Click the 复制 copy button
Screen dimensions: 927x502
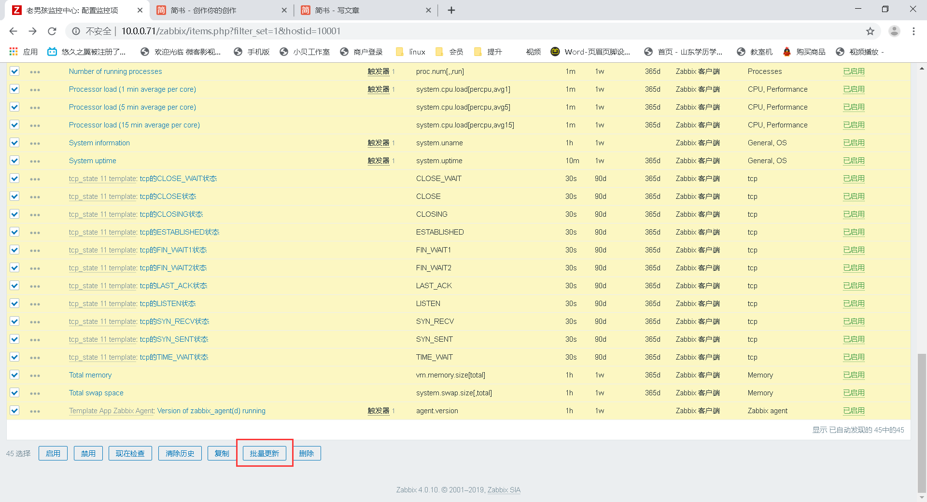222,453
